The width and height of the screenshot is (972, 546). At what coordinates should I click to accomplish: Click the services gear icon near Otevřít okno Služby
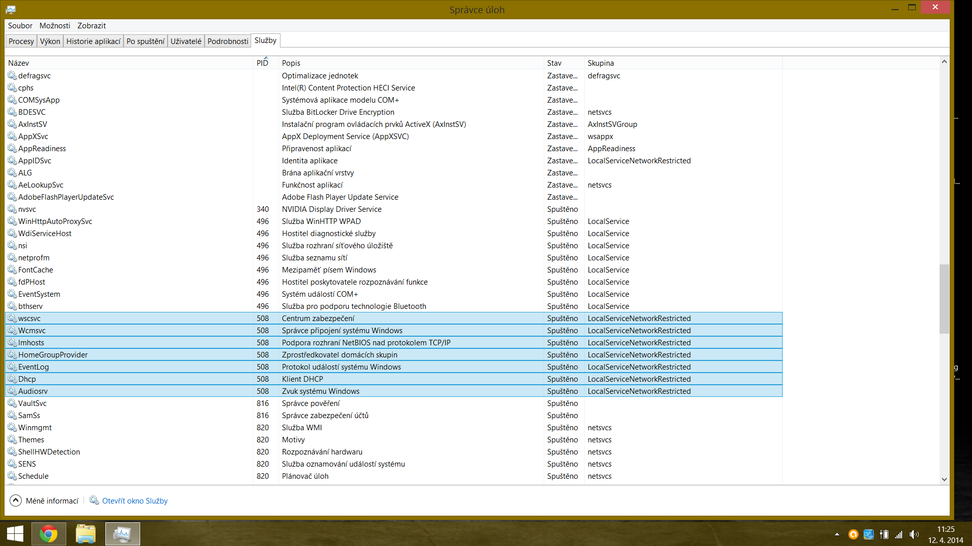pos(94,500)
